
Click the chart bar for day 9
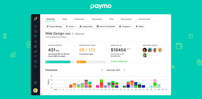click(x=86, y=84)
